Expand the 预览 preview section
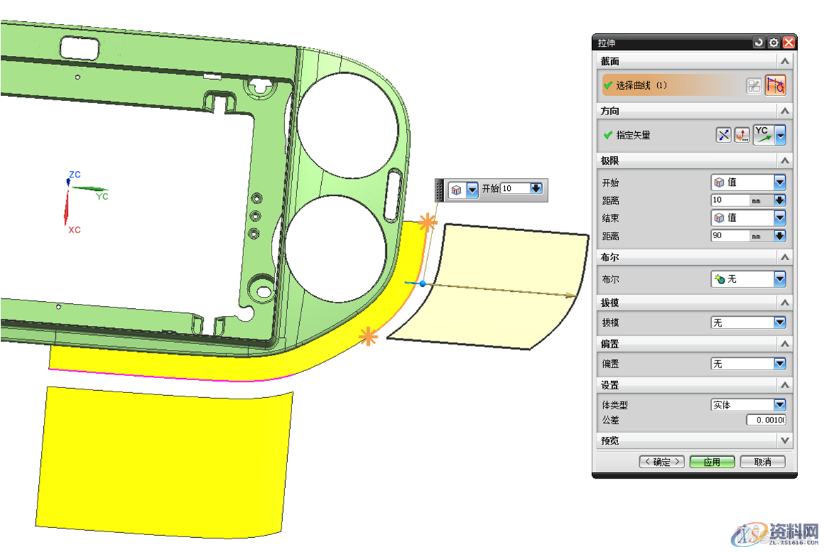This screenshot has width=824, height=552. 784,440
